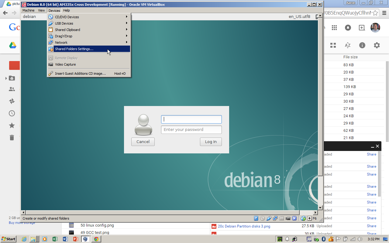Open the Help menu in VirtualBox
Screen dimensions: 389x243
66,10
